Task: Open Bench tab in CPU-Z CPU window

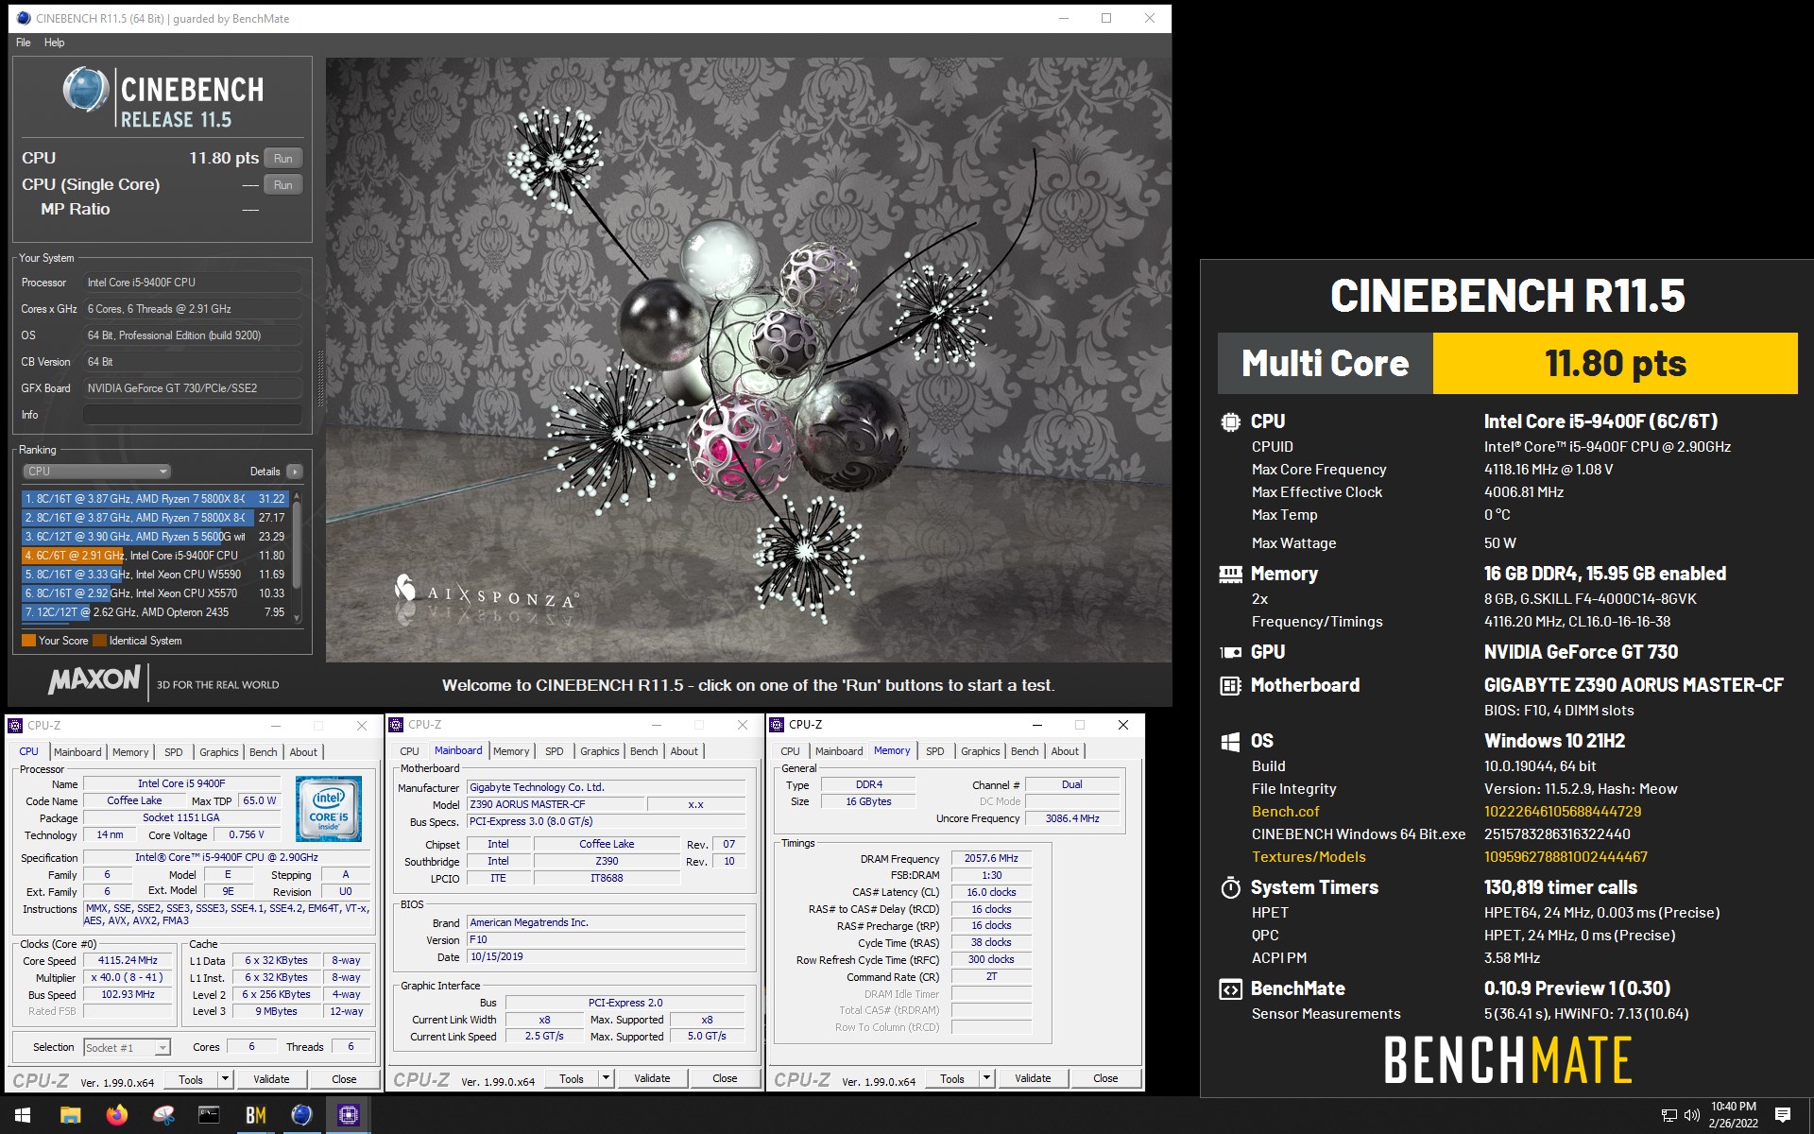Action: (x=264, y=752)
